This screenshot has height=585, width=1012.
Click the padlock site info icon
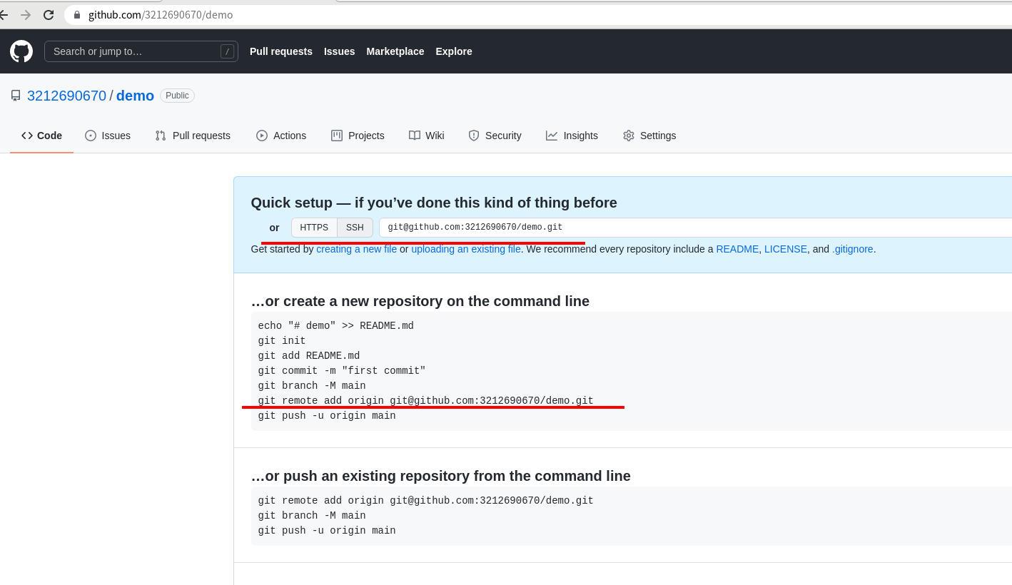click(x=77, y=15)
